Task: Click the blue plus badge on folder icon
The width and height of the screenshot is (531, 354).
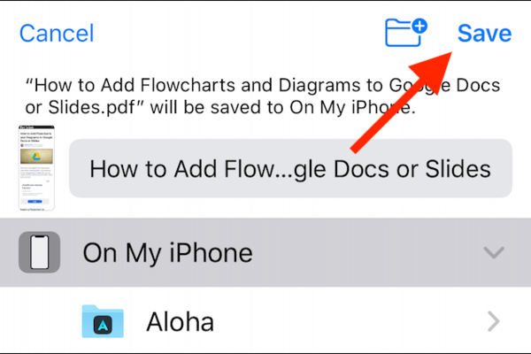Action: 419,26
